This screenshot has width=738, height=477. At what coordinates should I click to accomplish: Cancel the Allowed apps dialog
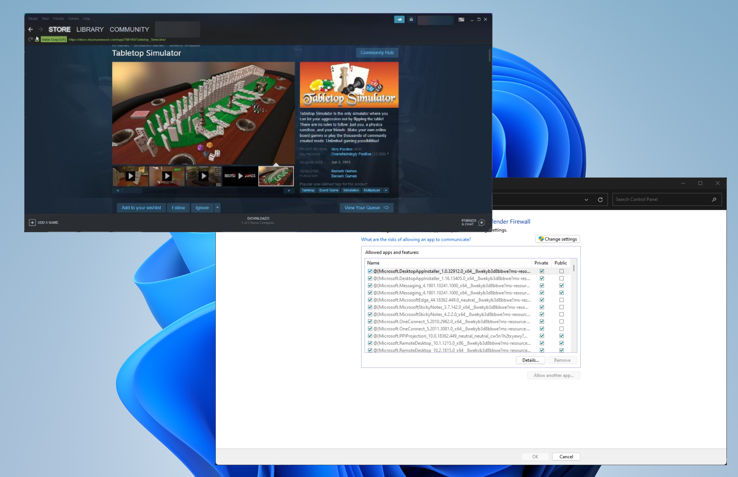pyautogui.click(x=566, y=457)
